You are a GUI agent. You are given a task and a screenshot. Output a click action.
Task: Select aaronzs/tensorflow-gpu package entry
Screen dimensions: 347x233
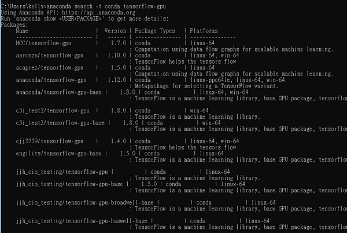(50, 56)
